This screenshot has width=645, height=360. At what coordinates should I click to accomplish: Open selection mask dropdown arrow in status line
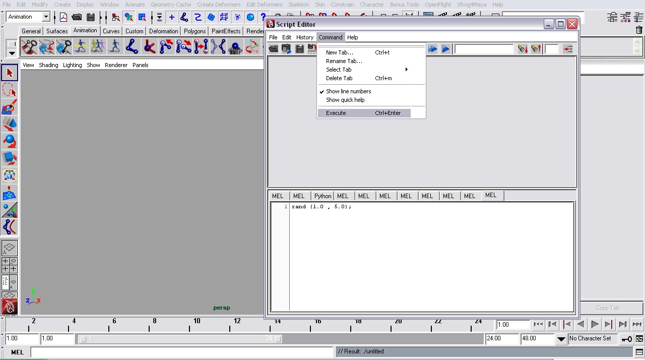(x=159, y=17)
